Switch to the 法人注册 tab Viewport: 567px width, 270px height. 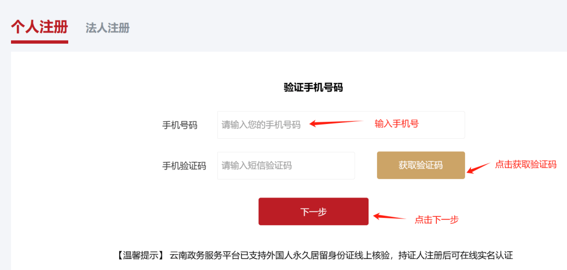[108, 28]
